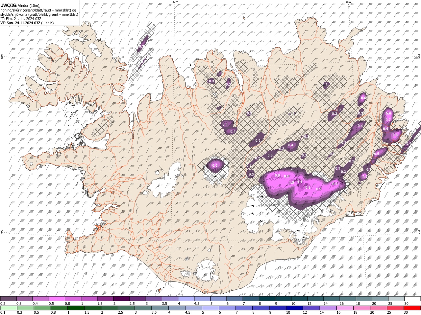This screenshot has height=315, width=421.
Task: Click the "0.2" label under the top legend row
Action: 3,304
